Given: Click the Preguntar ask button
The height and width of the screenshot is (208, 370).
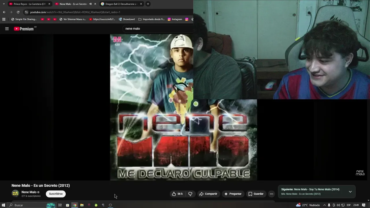Looking at the screenshot, I should click(233, 194).
